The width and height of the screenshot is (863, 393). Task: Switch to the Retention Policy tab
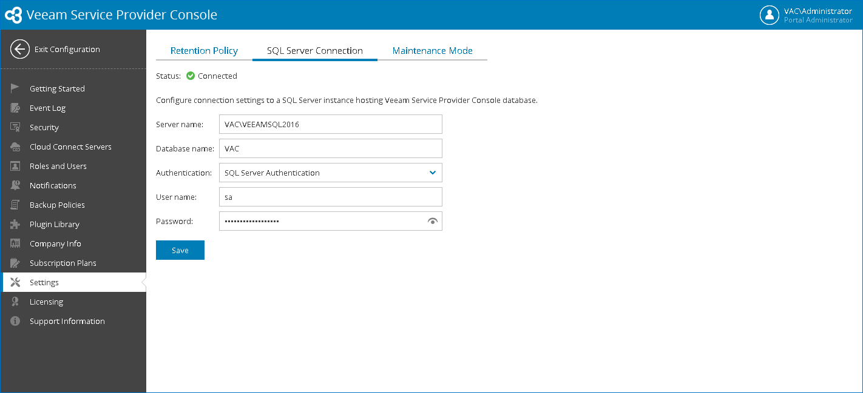tap(204, 51)
